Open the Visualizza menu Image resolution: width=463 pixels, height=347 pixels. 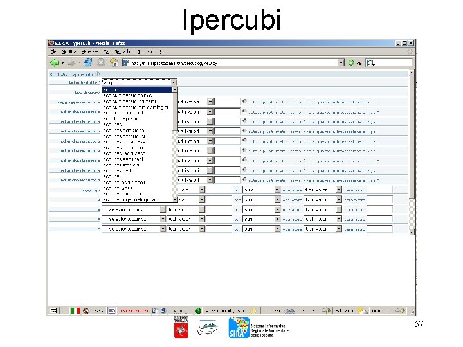click(90, 51)
